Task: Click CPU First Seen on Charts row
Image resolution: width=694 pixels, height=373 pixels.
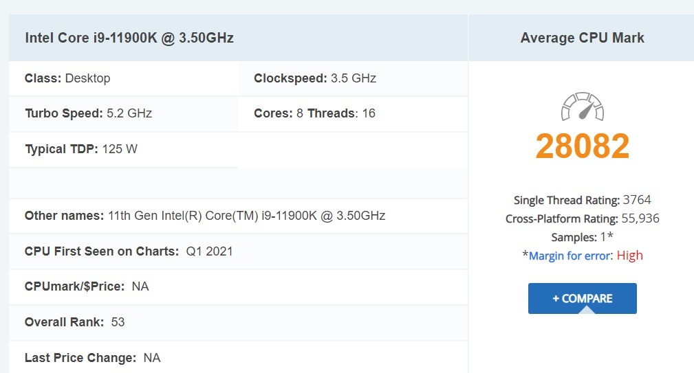Action: 129,251
